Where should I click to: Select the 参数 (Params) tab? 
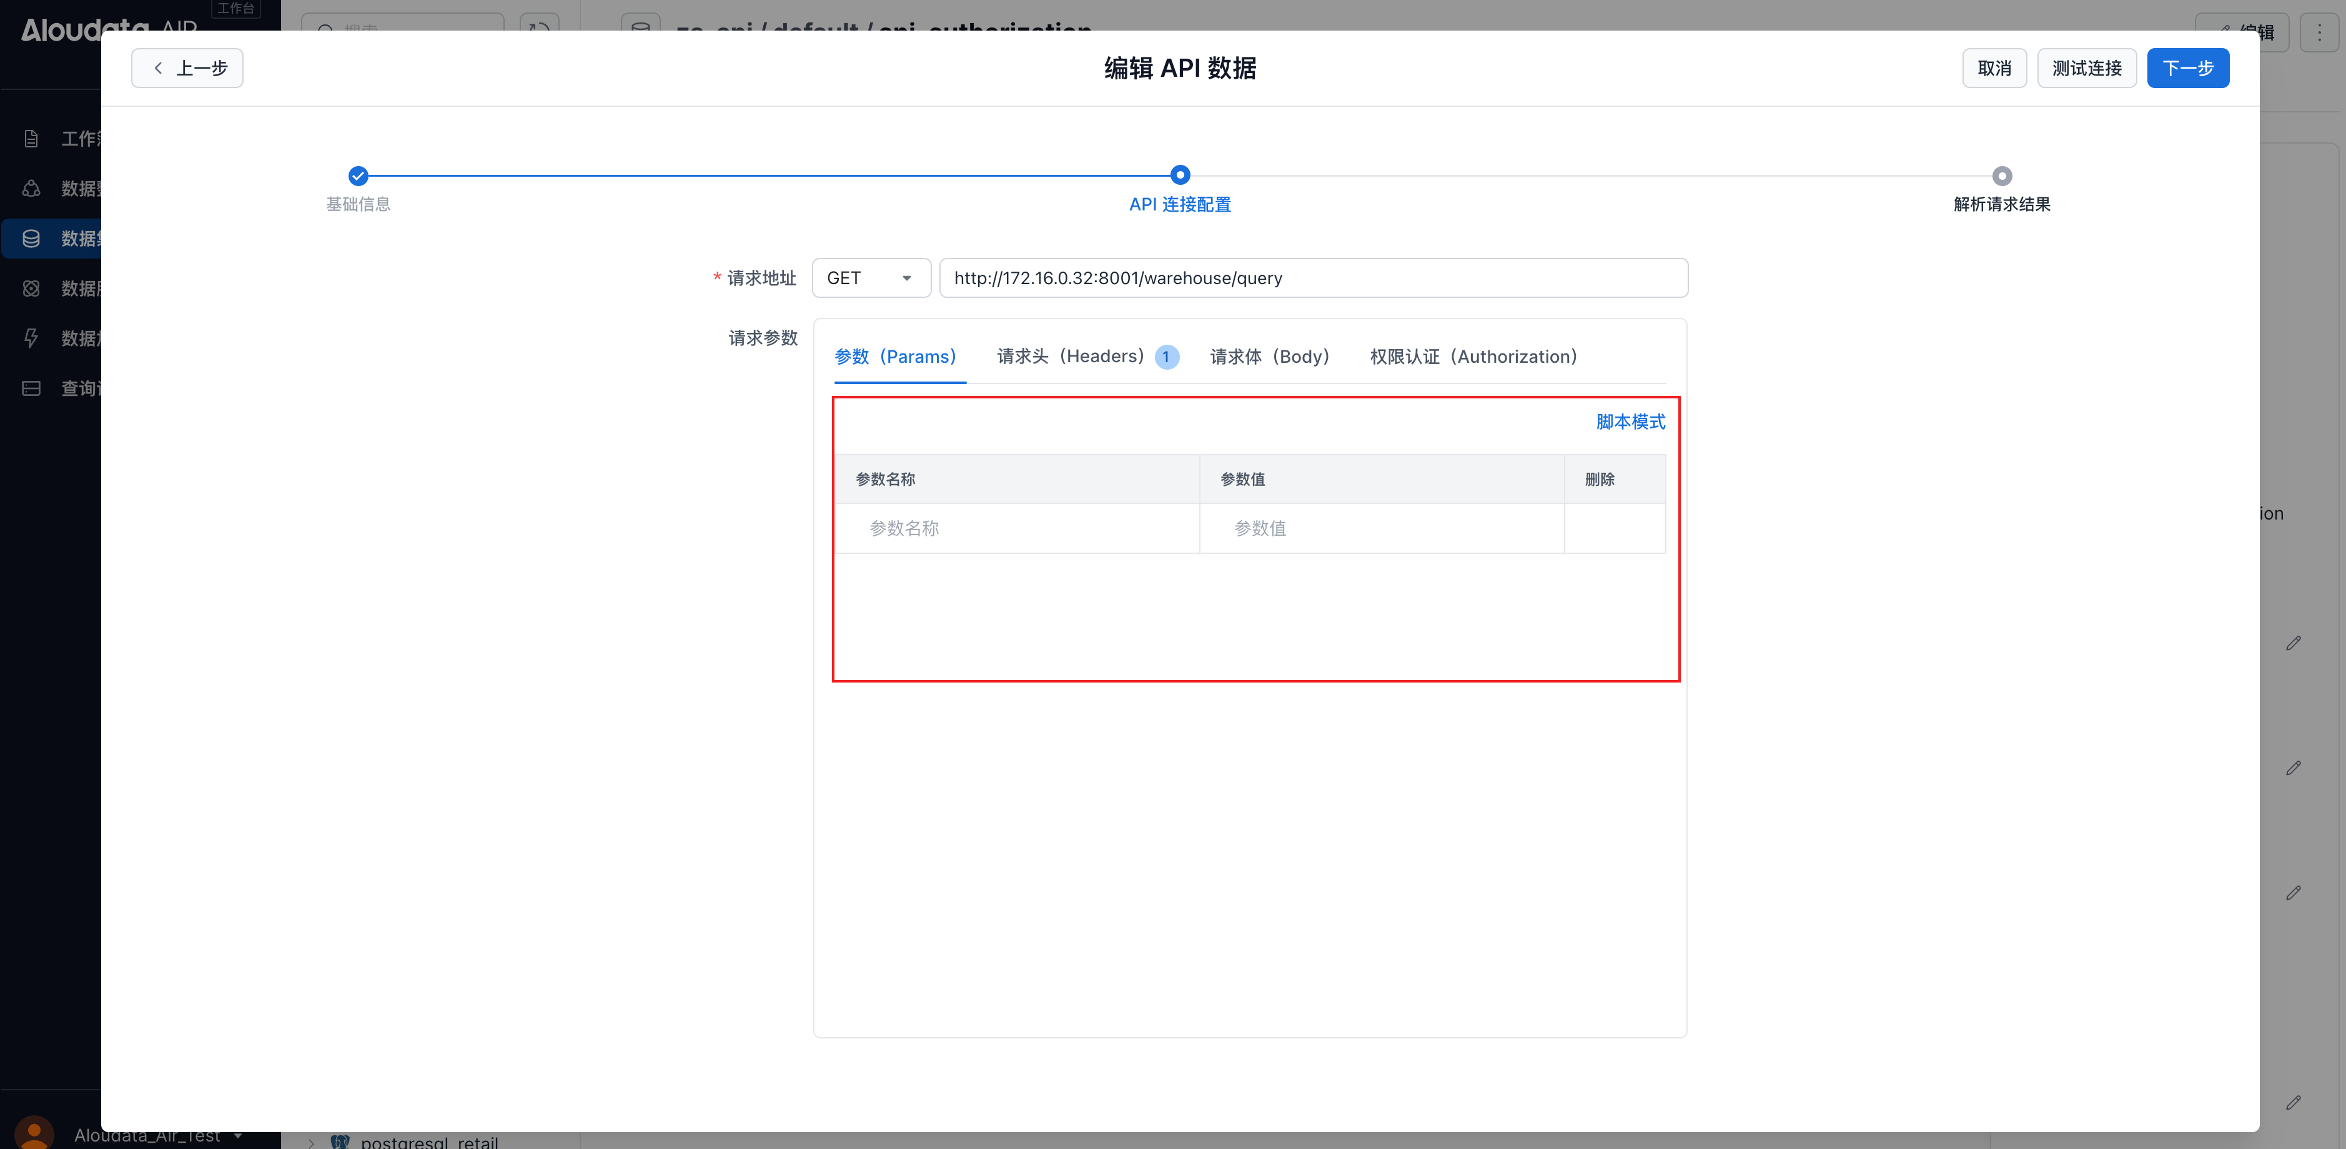click(x=895, y=356)
